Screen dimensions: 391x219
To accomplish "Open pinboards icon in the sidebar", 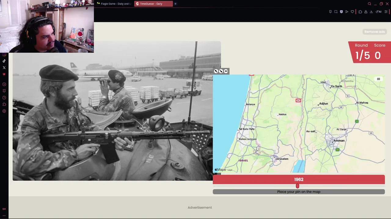I will [x=4, y=91].
